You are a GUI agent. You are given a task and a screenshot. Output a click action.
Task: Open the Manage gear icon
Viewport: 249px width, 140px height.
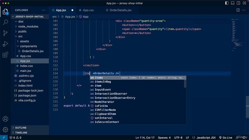(5, 129)
